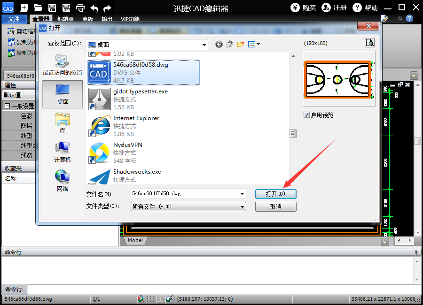Select the Shadowsocks.exe shortcut
Image resolution: width=423 pixels, height=305 pixels.
point(143,176)
